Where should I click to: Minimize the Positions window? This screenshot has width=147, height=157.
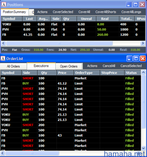[128, 5]
